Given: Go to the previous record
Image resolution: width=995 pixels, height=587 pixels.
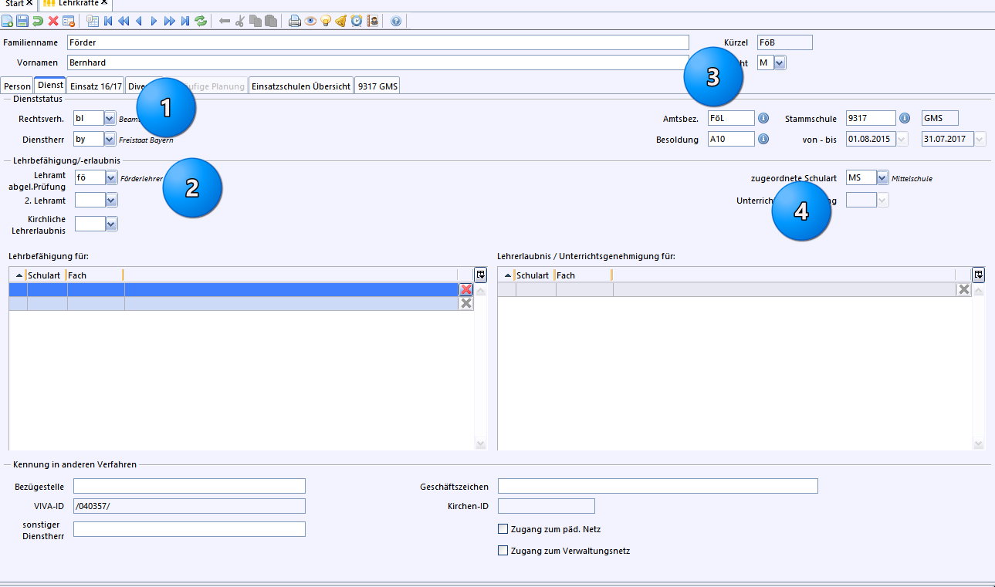Looking at the screenshot, I should tap(138, 21).
